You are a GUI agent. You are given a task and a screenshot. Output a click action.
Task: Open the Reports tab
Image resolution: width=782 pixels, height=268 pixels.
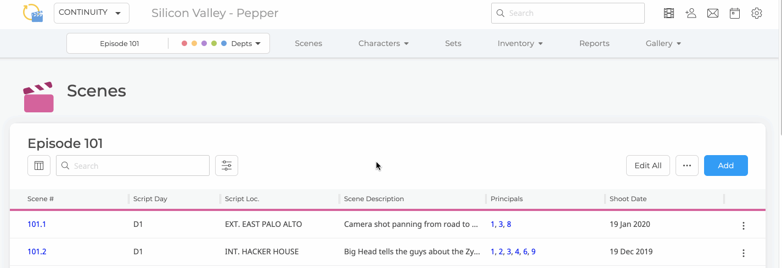pyautogui.click(x=594, y=43)
